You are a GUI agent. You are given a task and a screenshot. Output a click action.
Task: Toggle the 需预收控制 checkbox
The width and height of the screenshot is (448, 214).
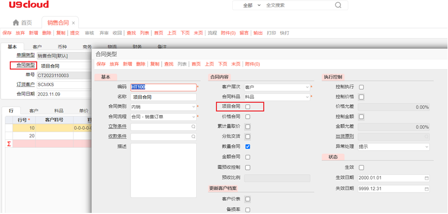(x=247, y=167)
